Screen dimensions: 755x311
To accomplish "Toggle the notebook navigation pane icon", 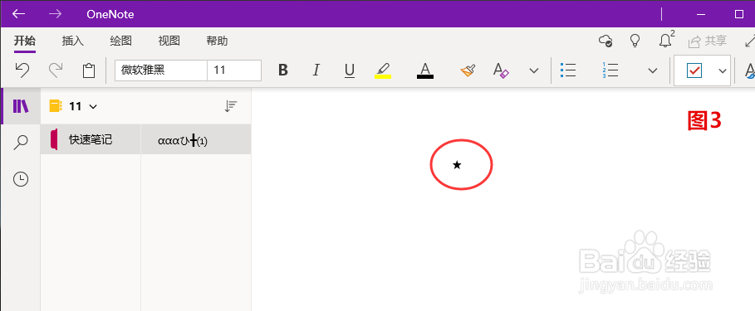I will pyautogui.click(x=21, y=106).
